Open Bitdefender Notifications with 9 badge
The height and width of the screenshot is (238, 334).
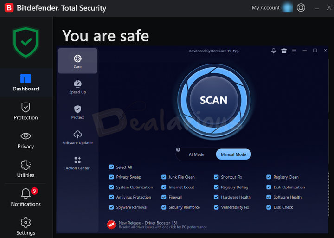pos(26,198)
